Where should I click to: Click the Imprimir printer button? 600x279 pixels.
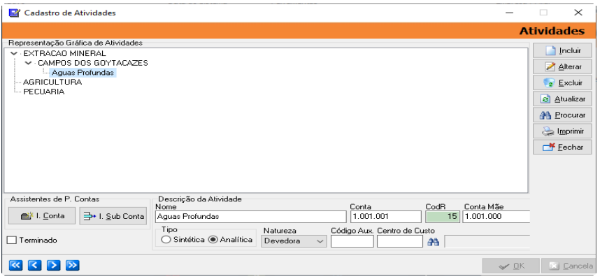tap(562, 131)
